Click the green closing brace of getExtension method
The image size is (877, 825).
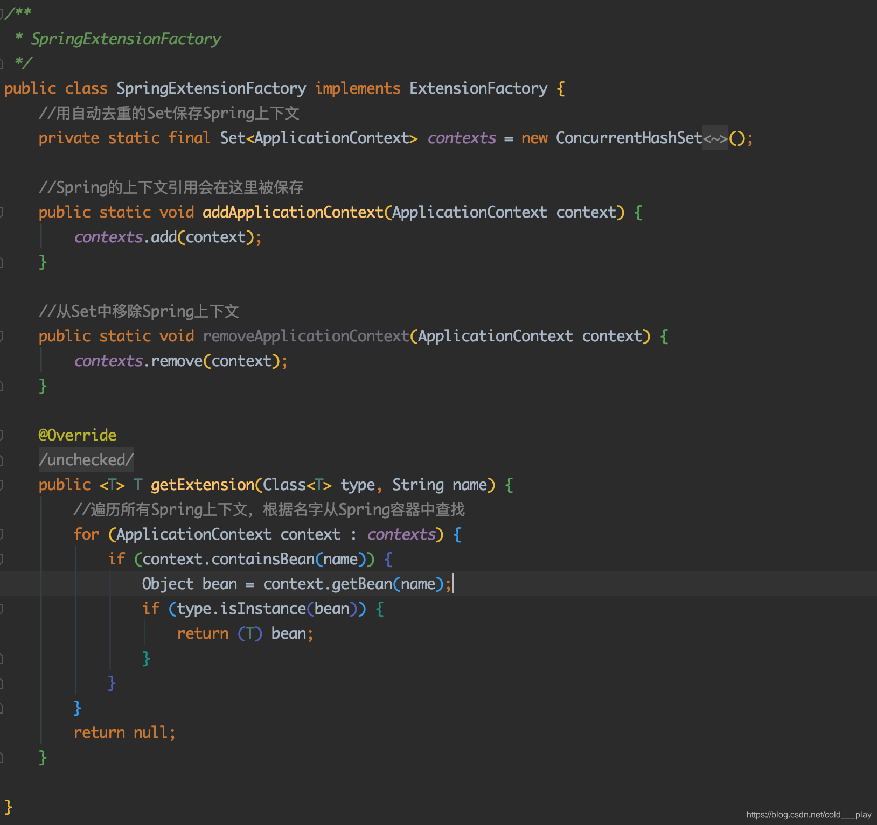(43, 758)
